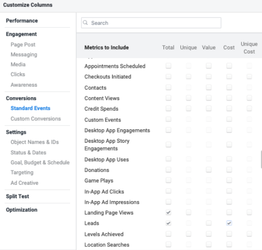Viewport: 262px width, 250px height.
Task: Check Appointments Scheduled Total box
Action: 168,66
